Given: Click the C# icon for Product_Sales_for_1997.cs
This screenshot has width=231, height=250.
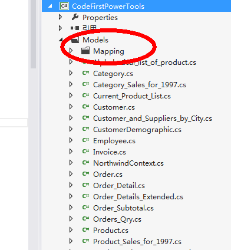Looking at the screenshot, I should tap(85, 241).
